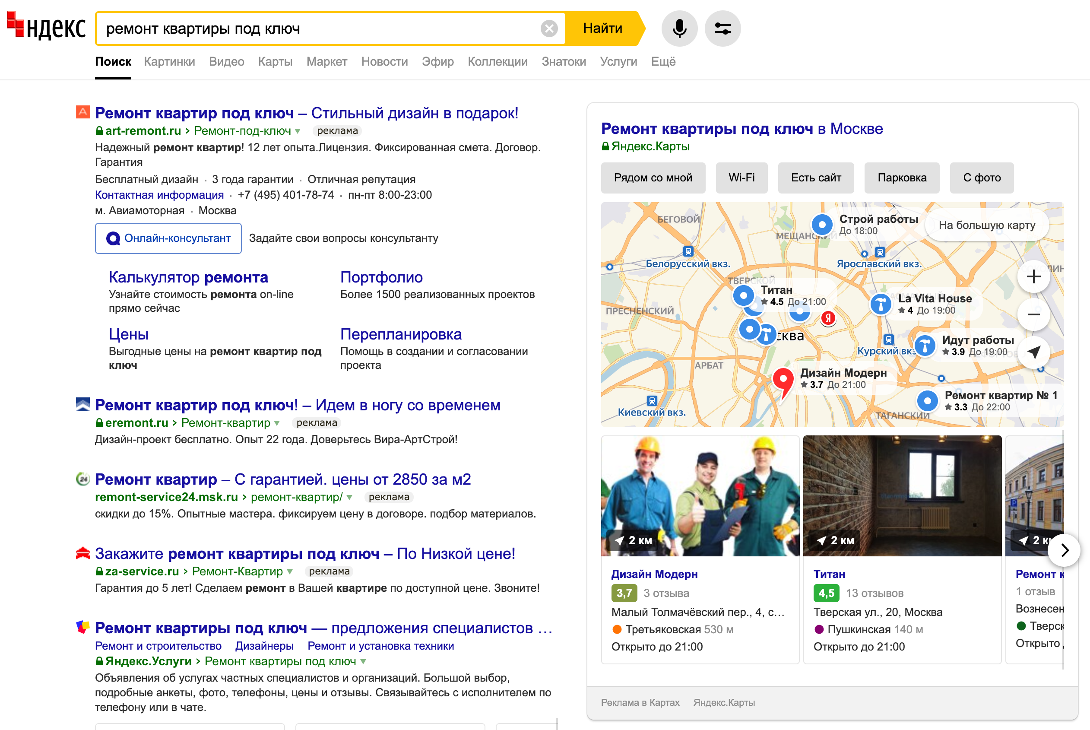Image resolution: width=1090 pixels, height=730 pixels.
Task: Go to the Новости tab
Action: click(x=384, y=61)
